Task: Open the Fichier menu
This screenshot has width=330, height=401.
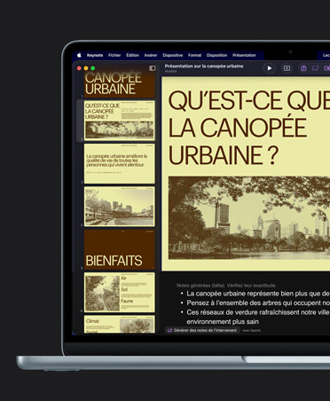Action: pos(114,55)
